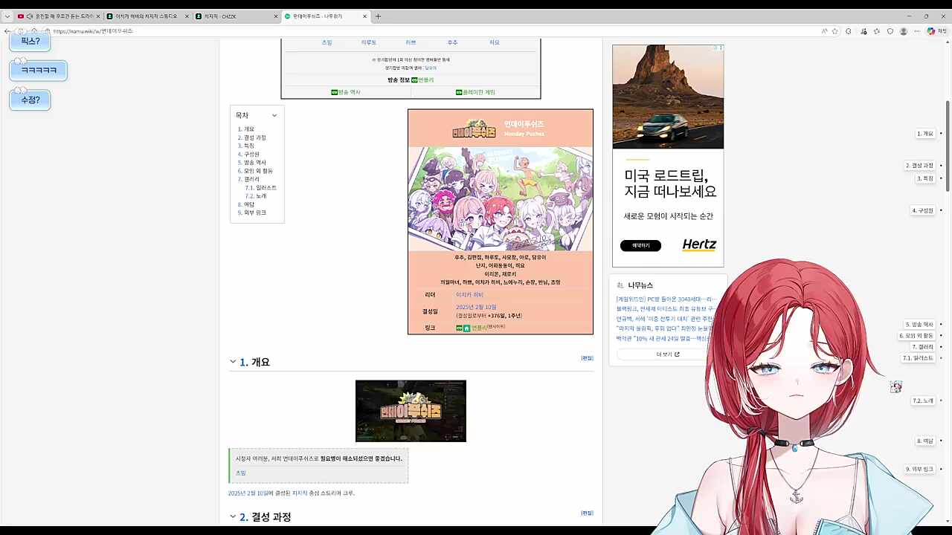Open the media playback control icon

(863, 31)
